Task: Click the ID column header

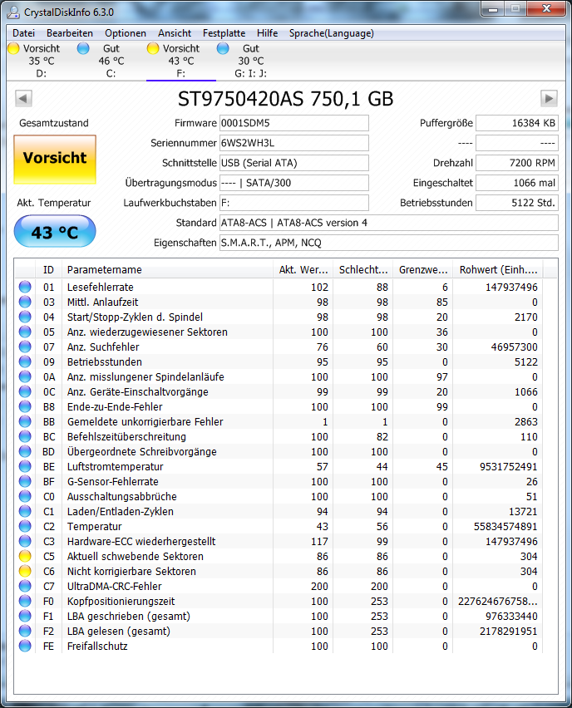Action: coord(48,269)
